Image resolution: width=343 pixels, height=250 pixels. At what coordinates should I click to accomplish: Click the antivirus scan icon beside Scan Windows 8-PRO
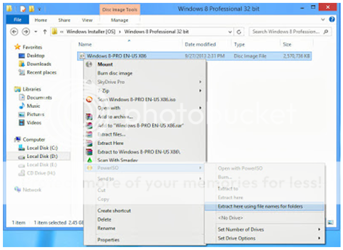pos(89,100)
